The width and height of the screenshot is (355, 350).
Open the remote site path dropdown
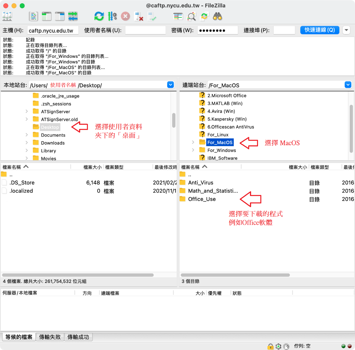348,85
